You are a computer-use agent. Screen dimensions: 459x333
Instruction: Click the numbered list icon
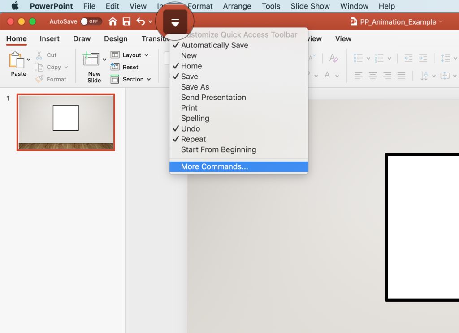379,58
